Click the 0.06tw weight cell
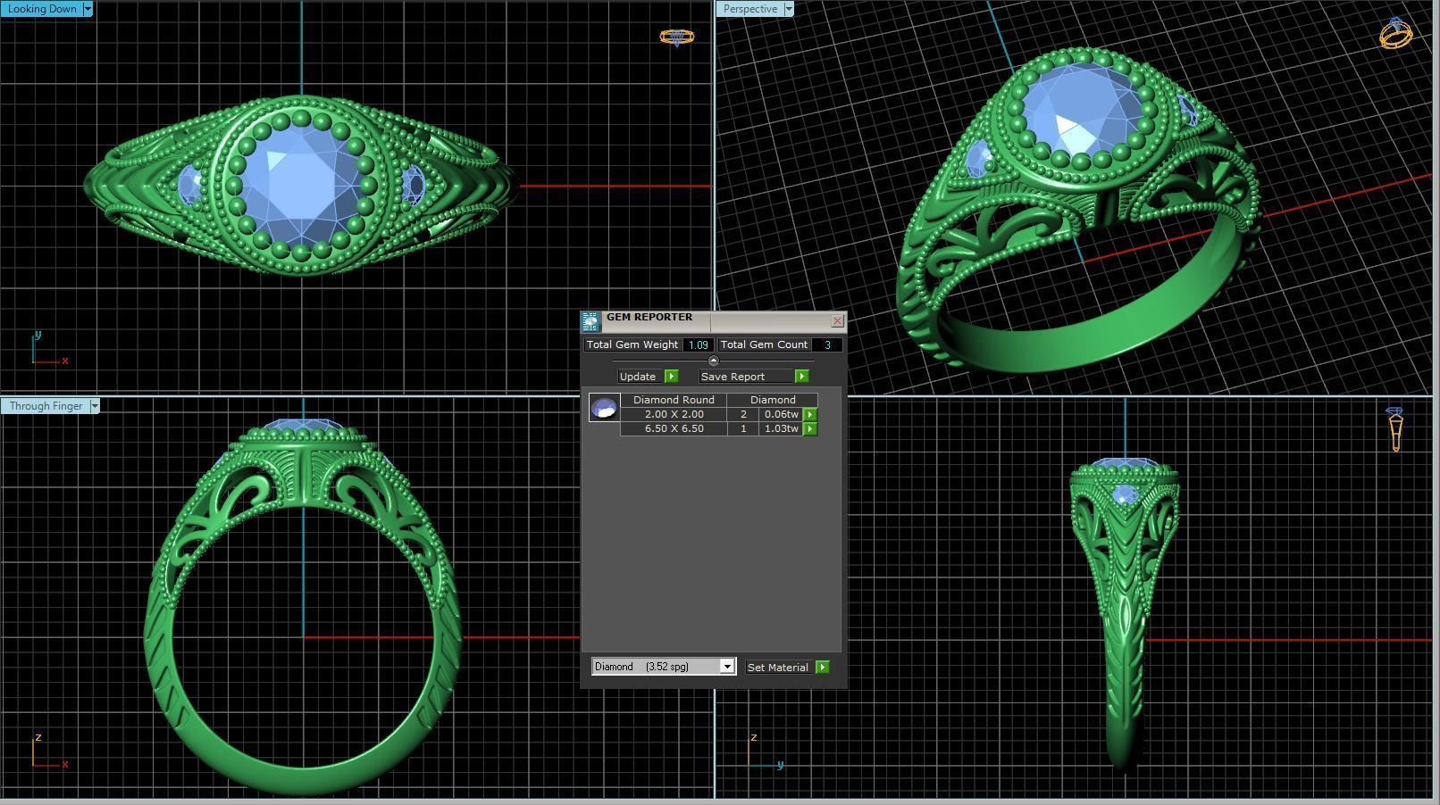 [x=781, y=414]
